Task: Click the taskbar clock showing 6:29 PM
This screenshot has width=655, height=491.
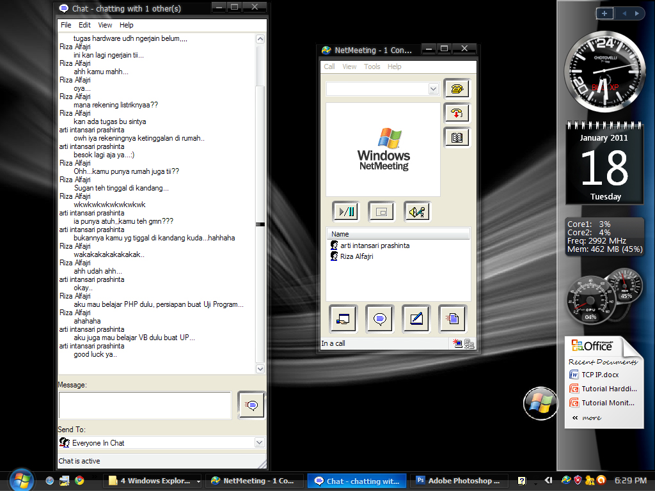Action: tap(630, 481)
